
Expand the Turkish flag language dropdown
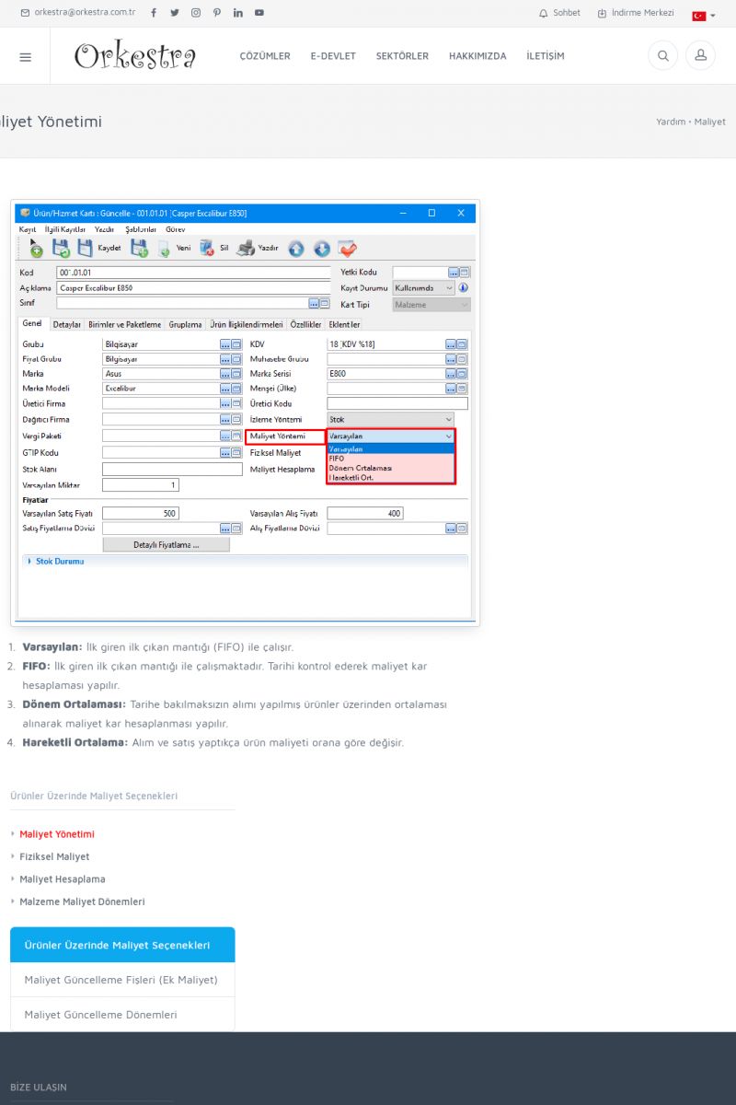704,16
